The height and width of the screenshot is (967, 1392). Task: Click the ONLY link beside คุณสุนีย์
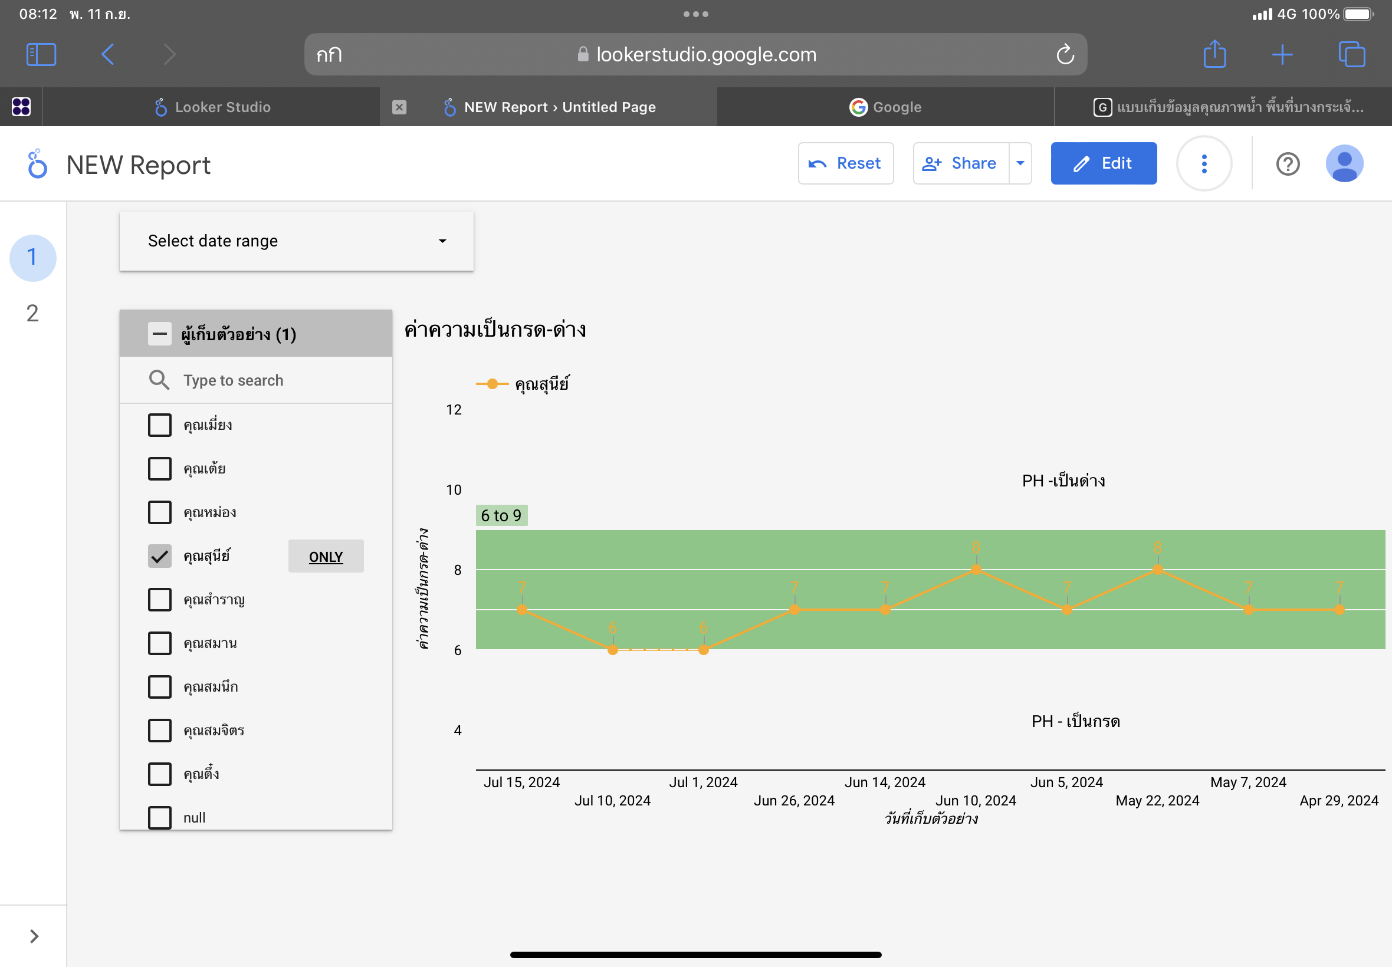[326, 556]
